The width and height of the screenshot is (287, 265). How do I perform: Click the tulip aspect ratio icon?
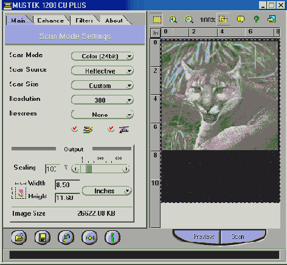[x=21, y=193]
